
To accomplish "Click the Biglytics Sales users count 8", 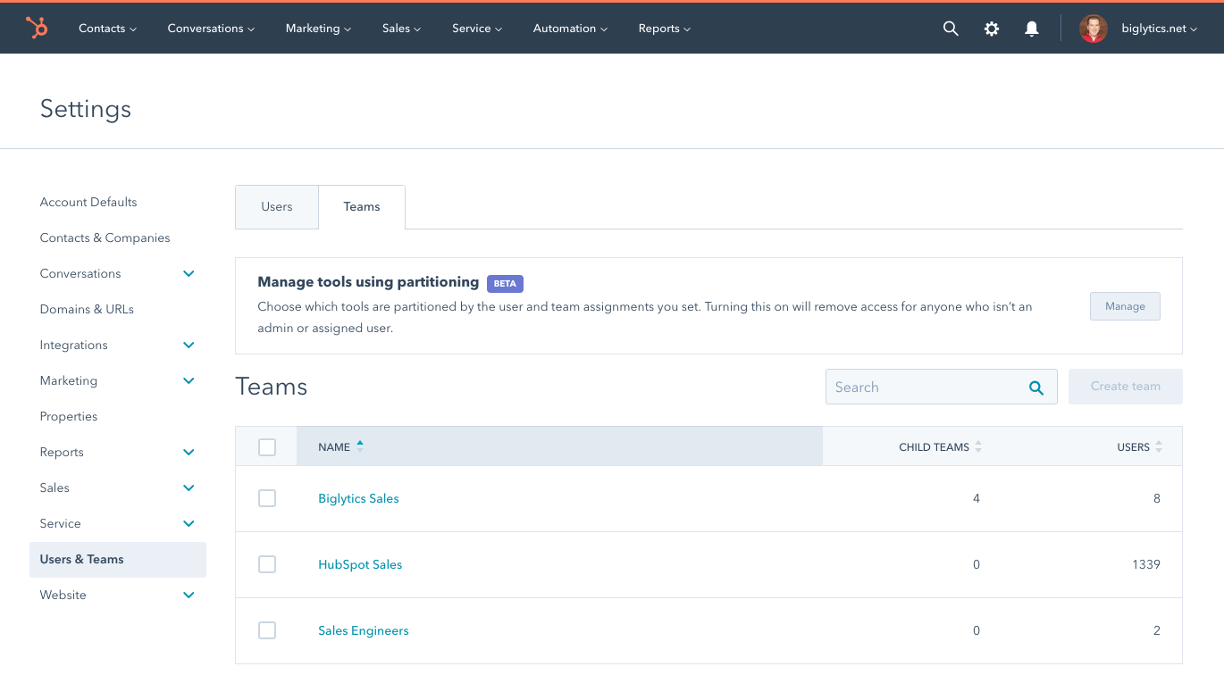I will [1157, 498].
